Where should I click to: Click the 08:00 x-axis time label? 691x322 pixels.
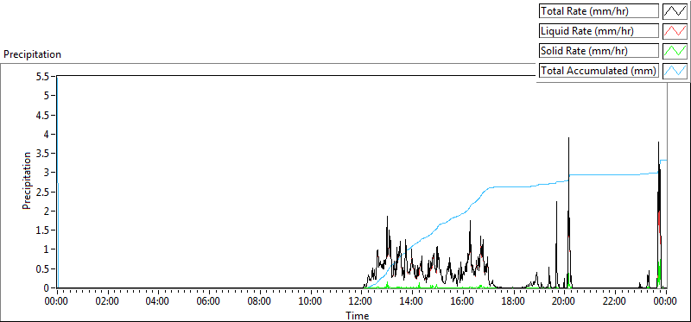(260, 301)
